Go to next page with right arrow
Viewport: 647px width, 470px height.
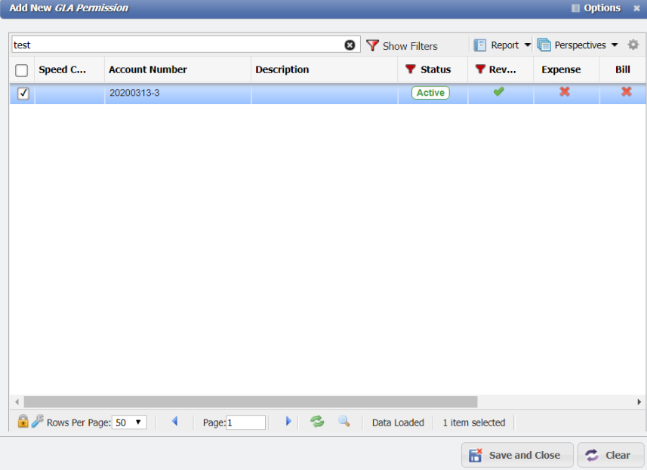point(288,422)
